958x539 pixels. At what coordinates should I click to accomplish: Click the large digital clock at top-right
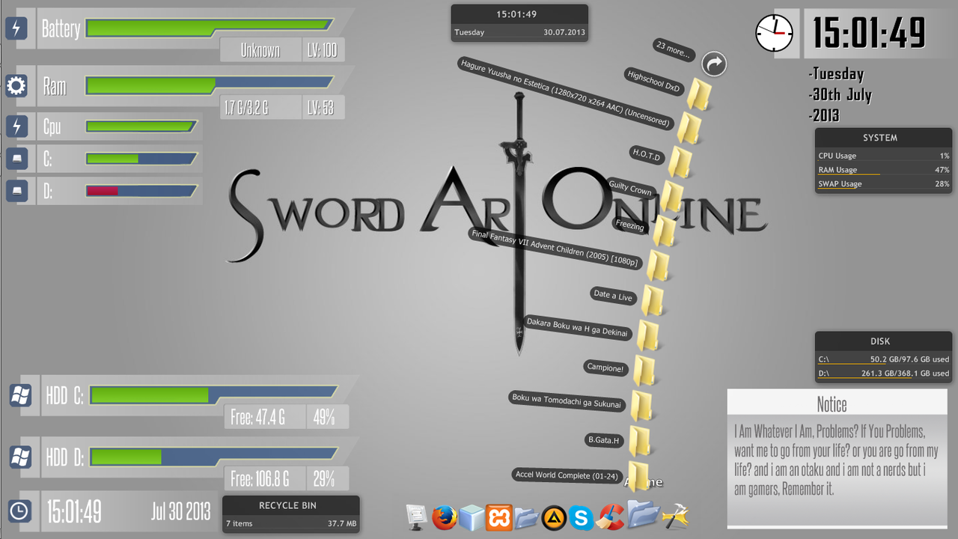[x=870, y=33]
